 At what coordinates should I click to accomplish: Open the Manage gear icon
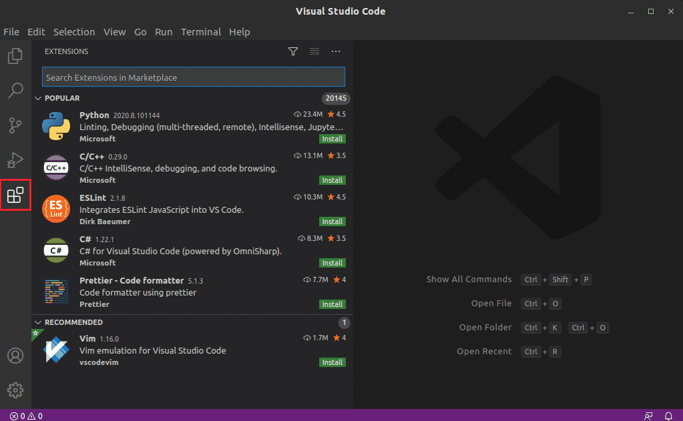click(x=15, y=390)
